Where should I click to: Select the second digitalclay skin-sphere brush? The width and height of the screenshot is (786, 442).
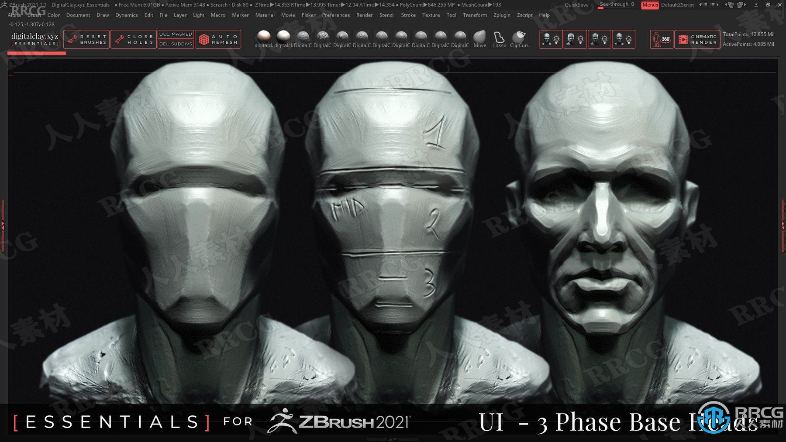pos(283,39)
